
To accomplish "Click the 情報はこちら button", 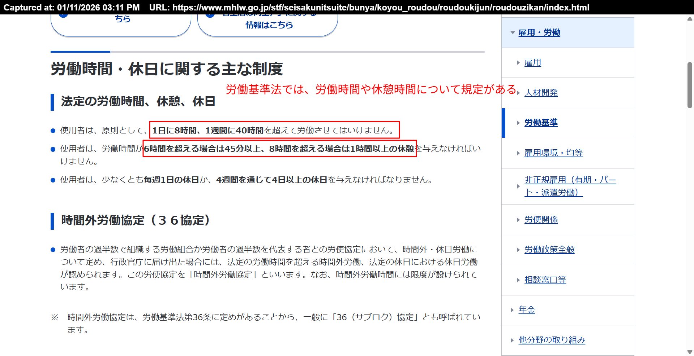I will tap(267, 25).
